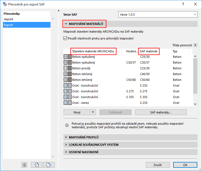Confirm with the OK button
202x171 pixels.
click(x=185, y=165)
